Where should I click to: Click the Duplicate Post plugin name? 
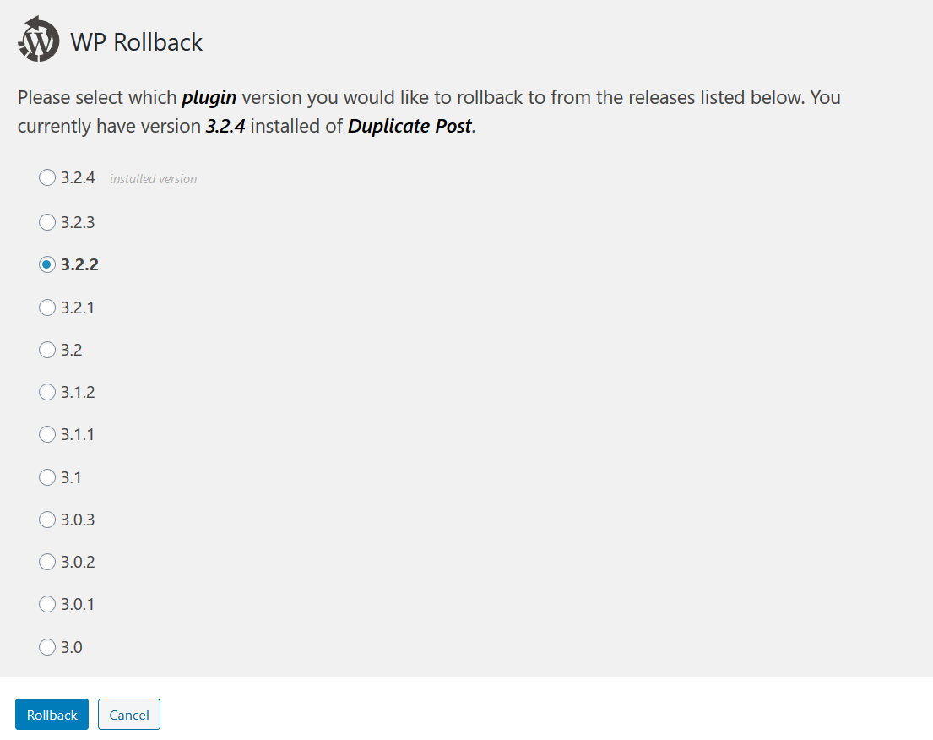(410, 127)
